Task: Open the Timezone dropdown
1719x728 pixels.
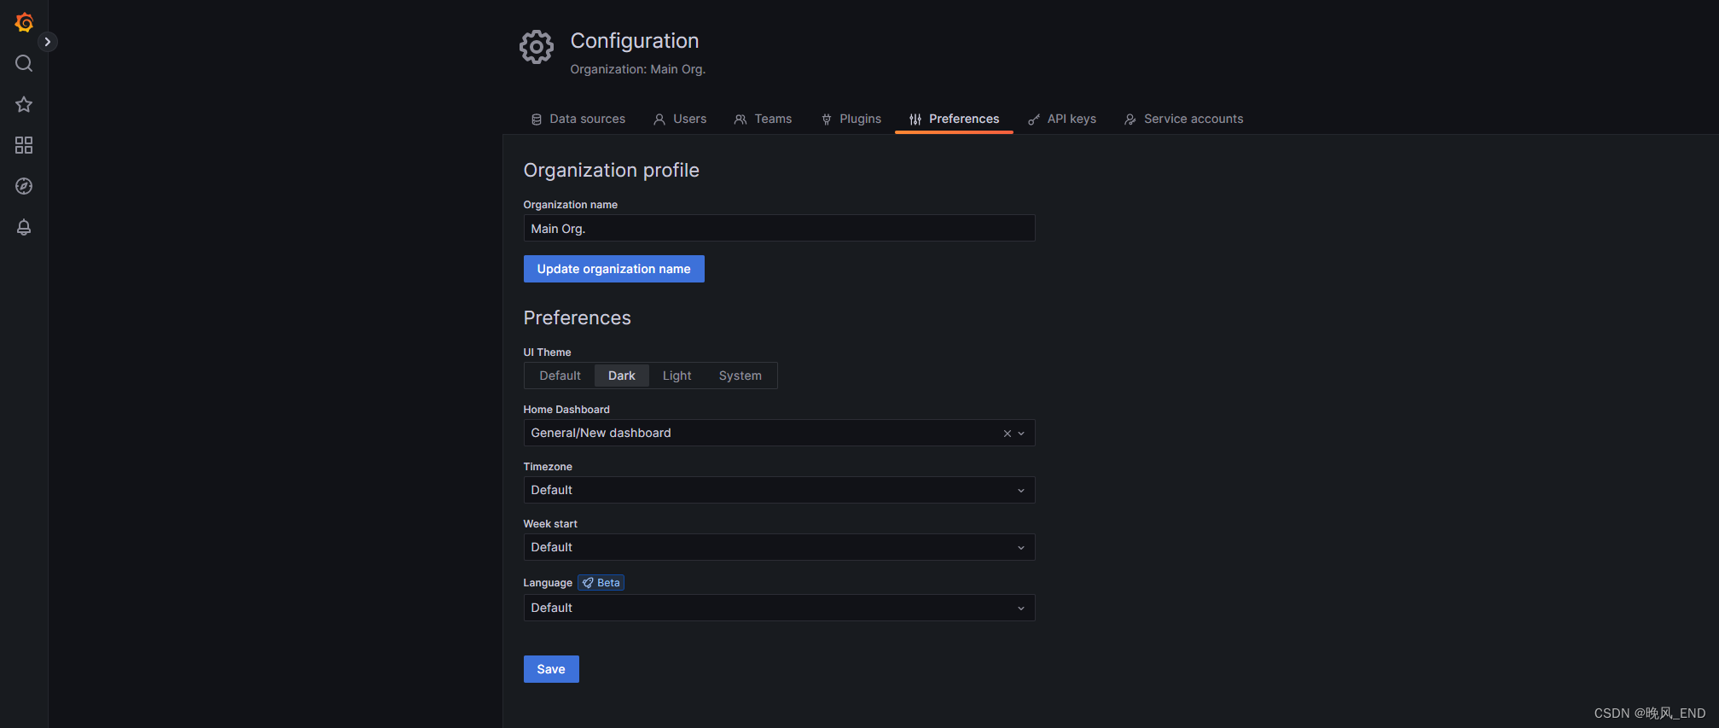Action: [x=778, y=490]
